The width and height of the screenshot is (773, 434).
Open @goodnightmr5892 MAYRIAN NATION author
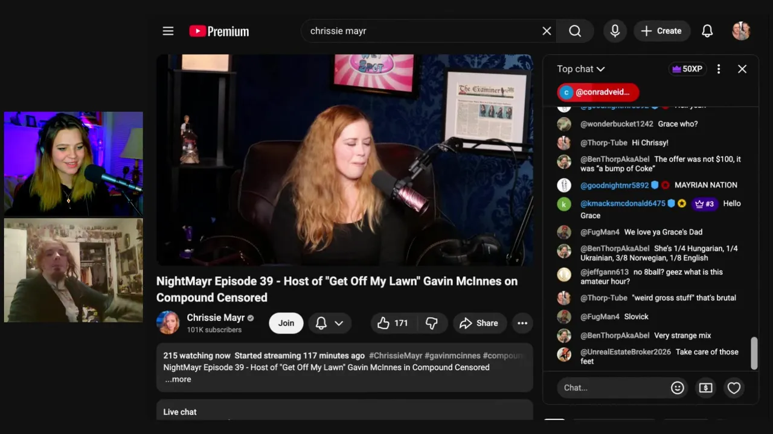coord(614,185)
